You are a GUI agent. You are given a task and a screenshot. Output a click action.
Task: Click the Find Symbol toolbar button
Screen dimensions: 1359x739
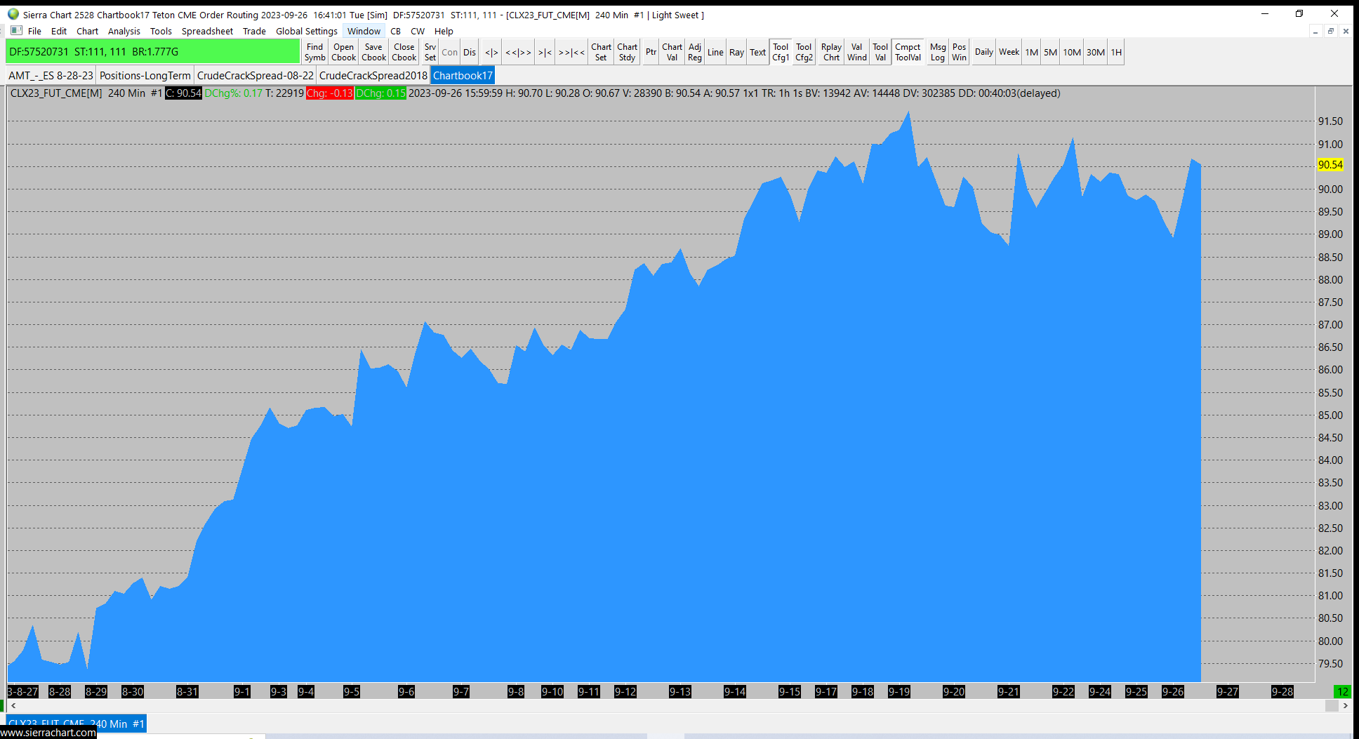click(x=314, y=52)
